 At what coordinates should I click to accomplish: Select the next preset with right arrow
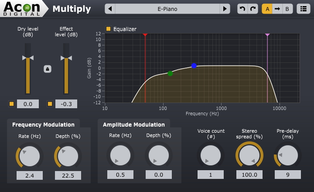225,9
